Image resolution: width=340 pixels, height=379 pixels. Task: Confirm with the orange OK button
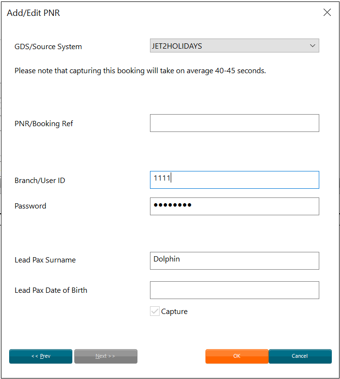pyautogui.click(x=237, y=356)
